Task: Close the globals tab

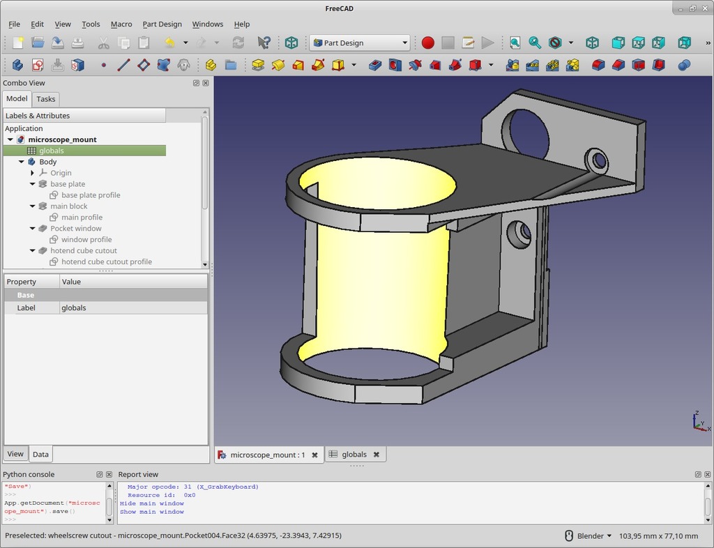Action: coord(376,455)
